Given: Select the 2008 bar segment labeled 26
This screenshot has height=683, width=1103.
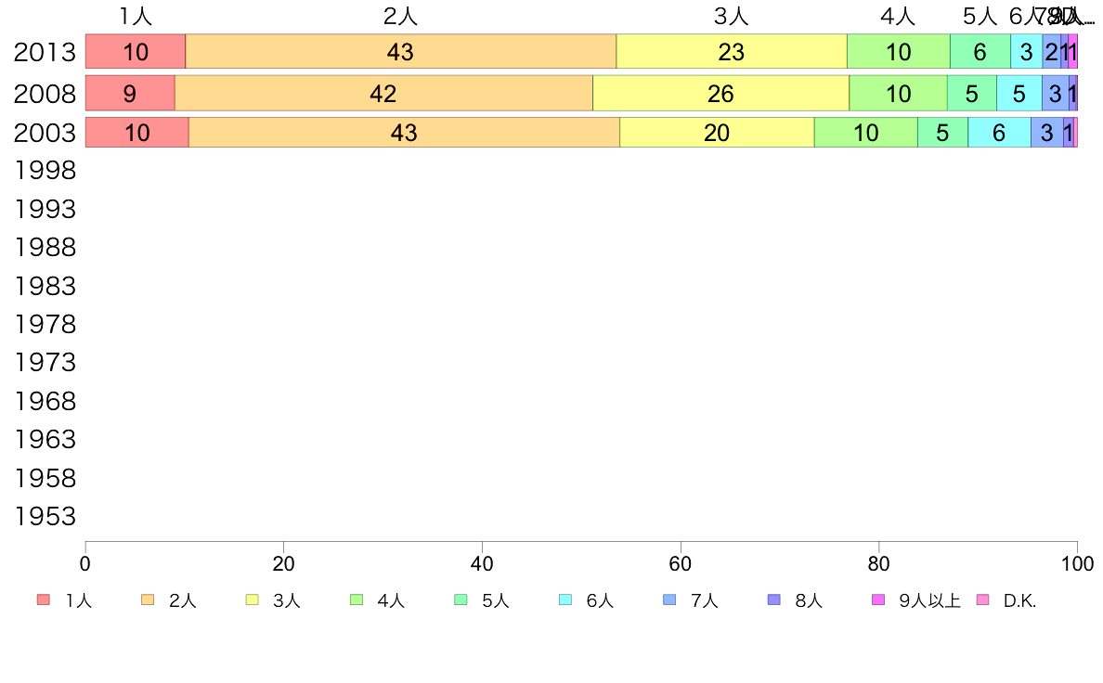Looking at the screenshot, I should [721, 94].
